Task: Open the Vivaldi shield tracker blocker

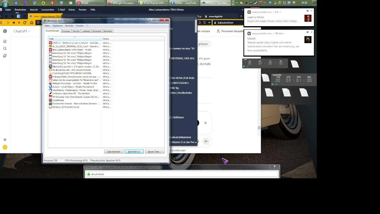Action: click(x=38, y=23)
